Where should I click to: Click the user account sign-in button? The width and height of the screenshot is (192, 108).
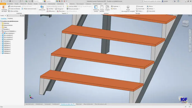[x=165, y=1]
